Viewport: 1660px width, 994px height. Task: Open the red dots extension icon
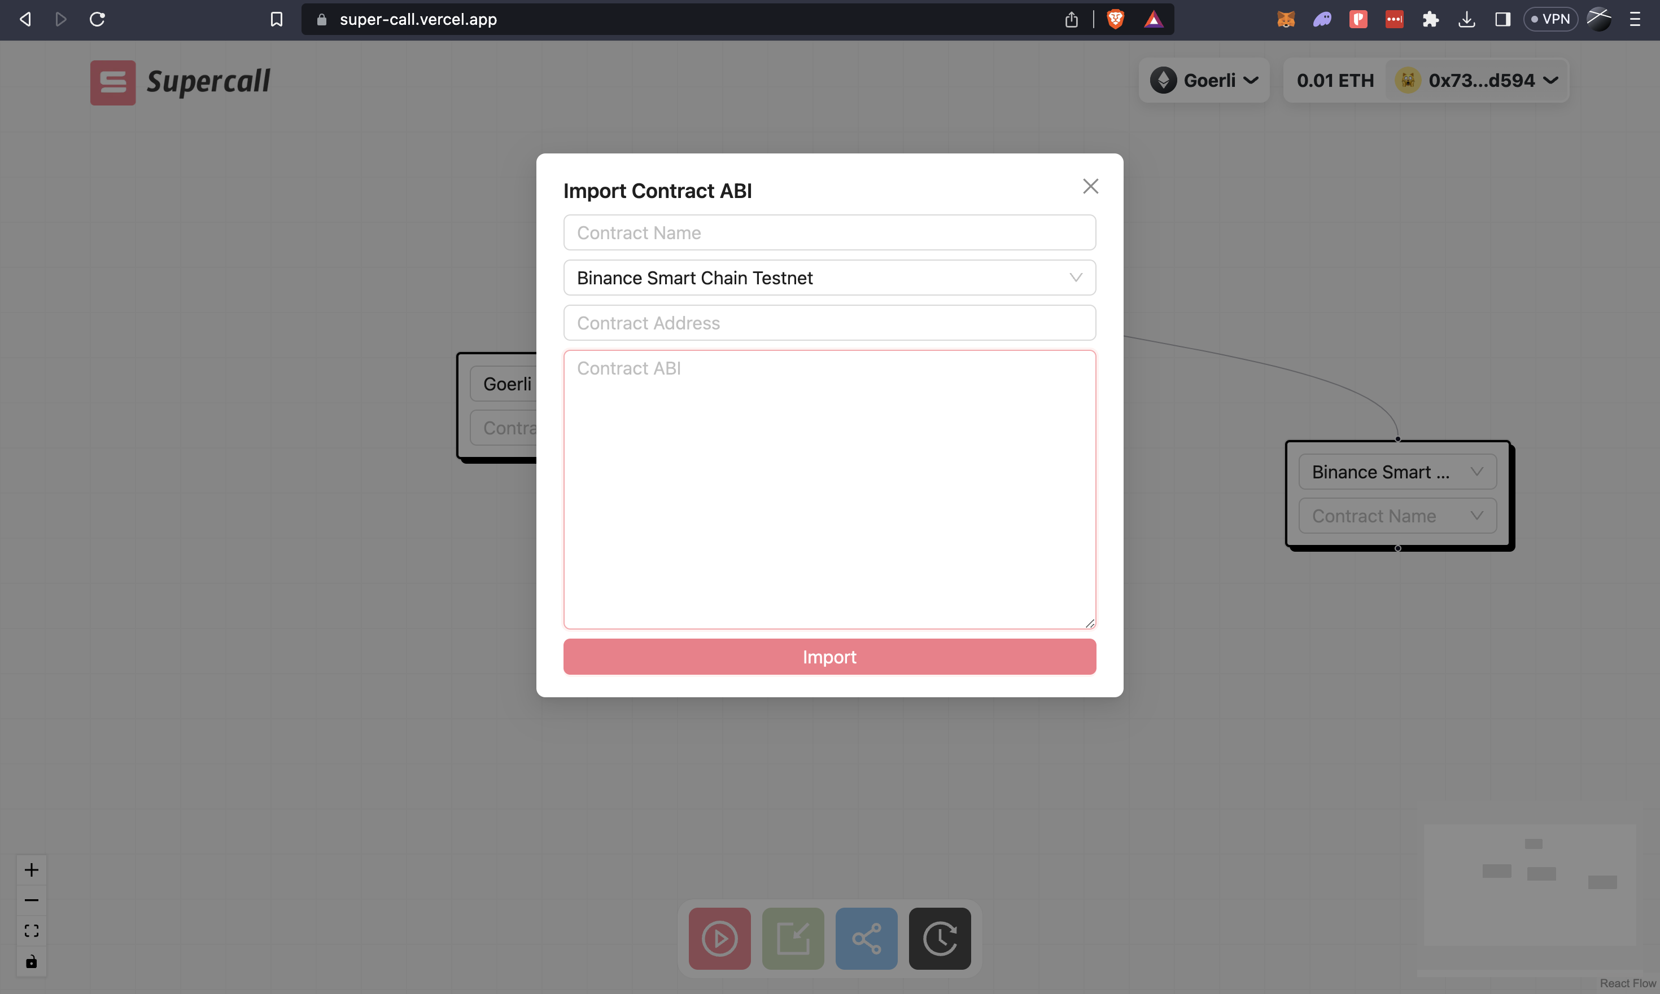(x=1395, y=19)
